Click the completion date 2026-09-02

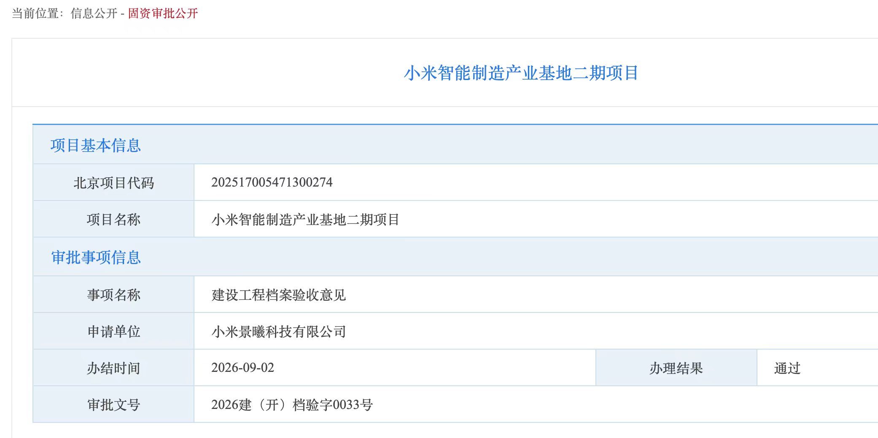(x=243, y=368)
